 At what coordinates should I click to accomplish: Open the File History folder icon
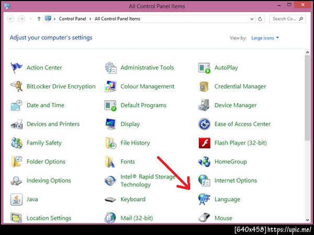pos(111,143)
